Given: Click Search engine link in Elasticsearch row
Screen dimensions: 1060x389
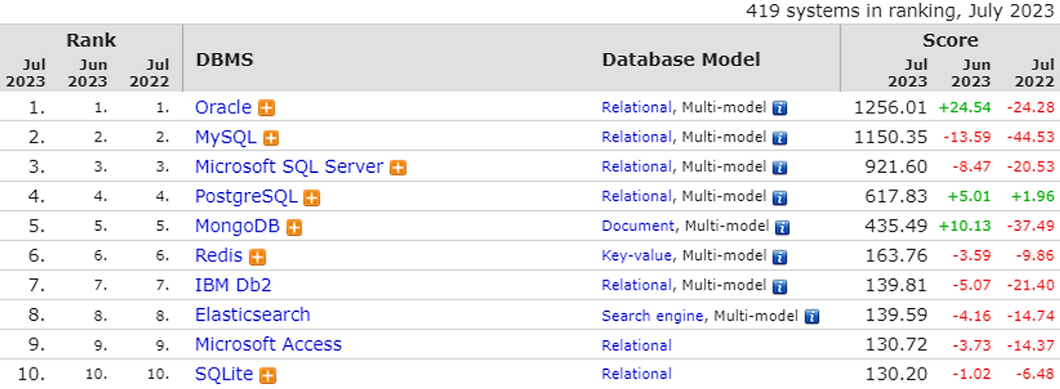Looking at the screenshot, I should (653, 315).
